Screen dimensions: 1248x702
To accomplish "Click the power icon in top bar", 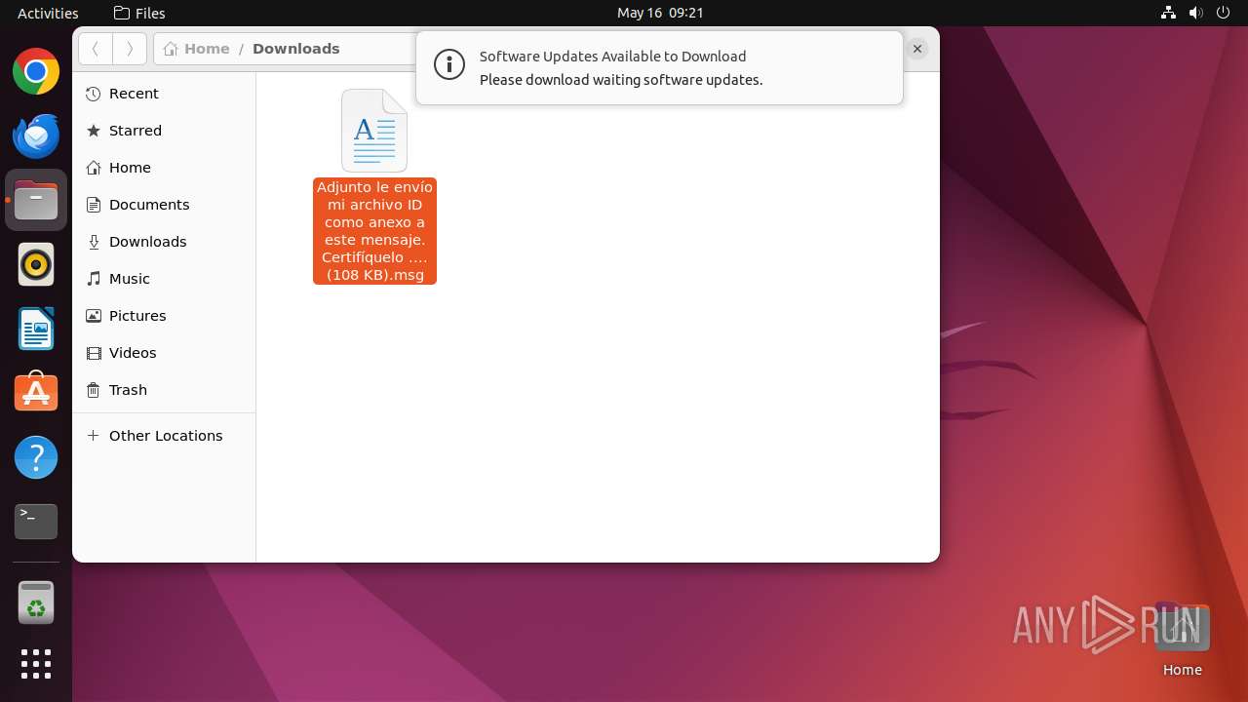I will click(1224, 13).
